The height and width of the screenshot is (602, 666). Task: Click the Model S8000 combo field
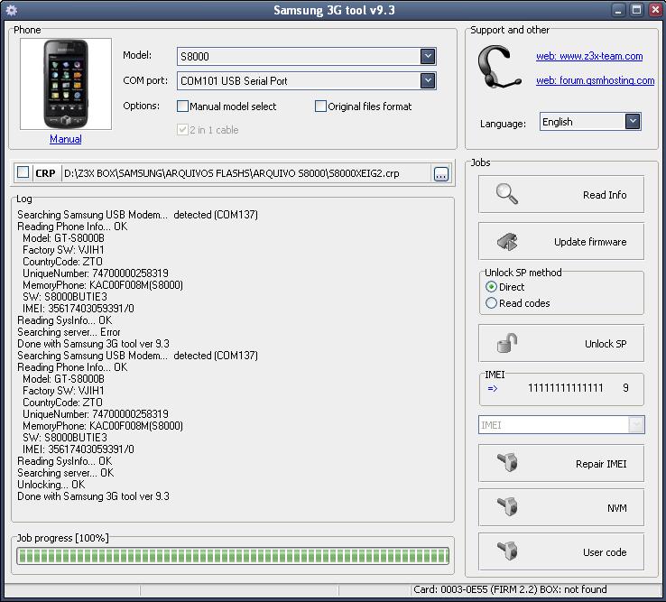point(306,56)
